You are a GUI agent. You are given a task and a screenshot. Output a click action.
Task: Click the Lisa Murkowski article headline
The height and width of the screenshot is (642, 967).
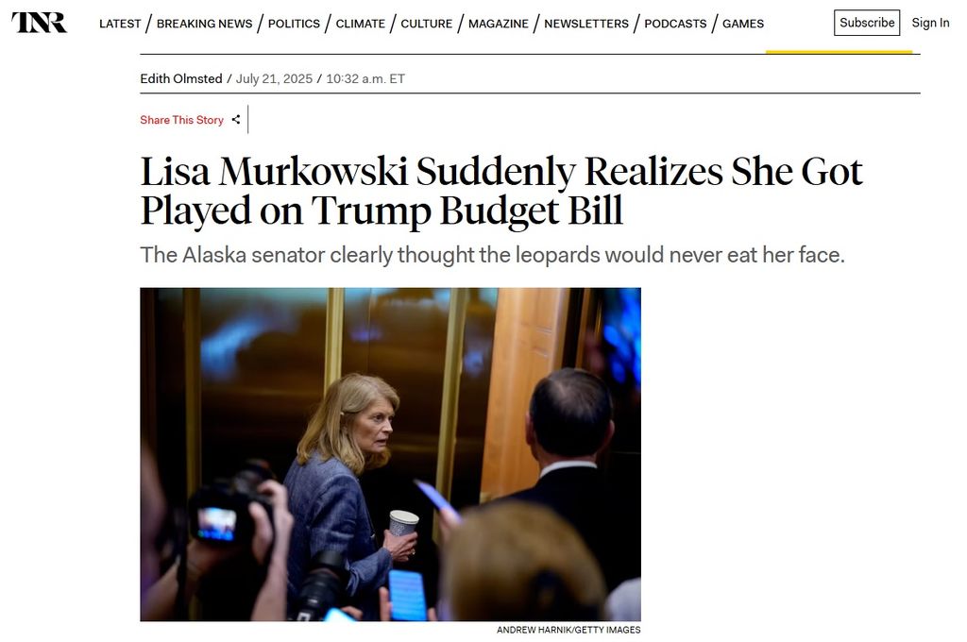pyautogui.click(x=500, y=191)
